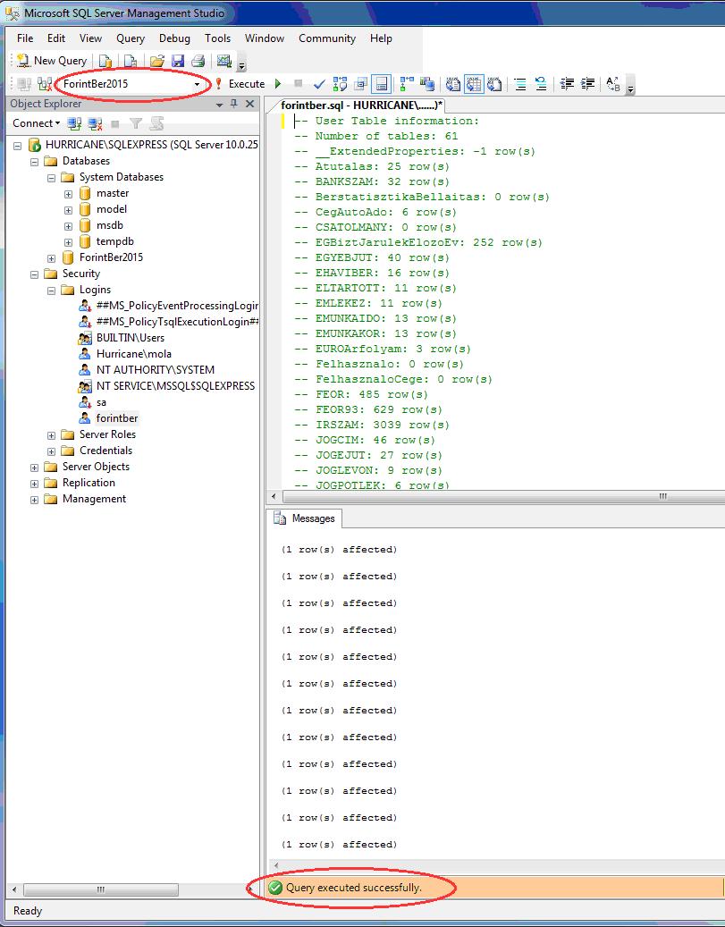The width and height of the screenshot is (725, 927).
Task: Click the Object Explorer horizontal scrollbar thumb
Action: point(100,889)
